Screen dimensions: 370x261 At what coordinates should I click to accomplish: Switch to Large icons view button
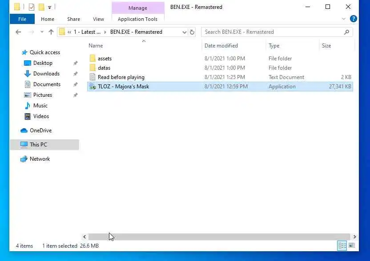point(352,246)
